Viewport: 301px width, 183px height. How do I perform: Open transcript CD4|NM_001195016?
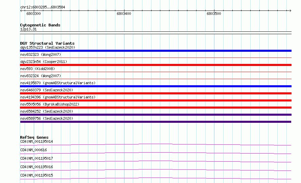tap(37, 167)
